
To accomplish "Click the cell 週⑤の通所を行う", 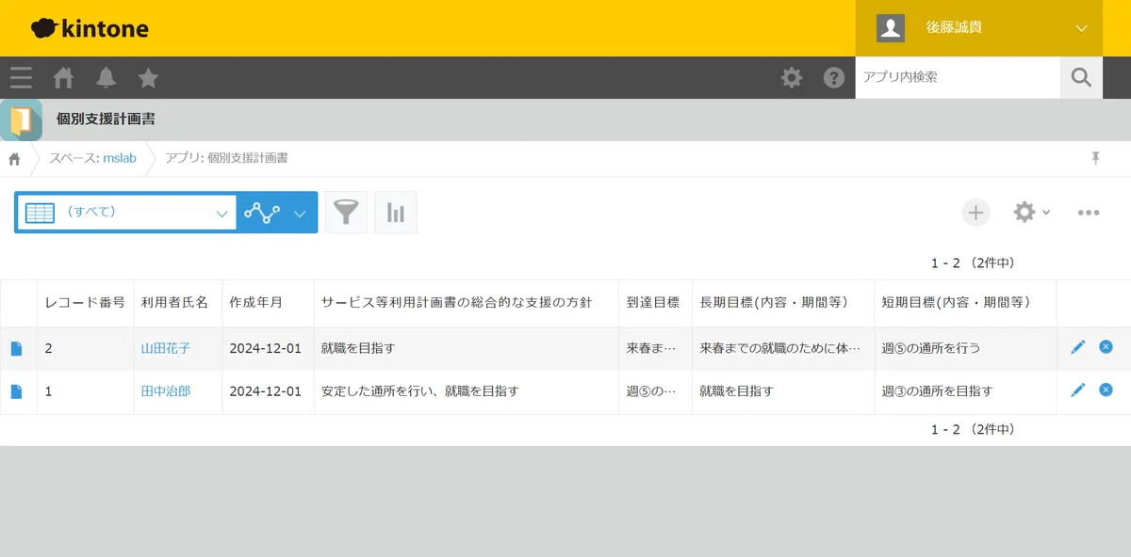I will (x=965, y=348).
